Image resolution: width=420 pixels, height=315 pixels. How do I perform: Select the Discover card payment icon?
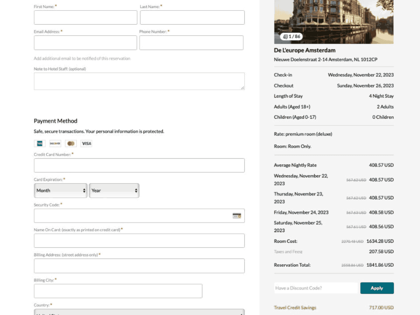point(55,143)
